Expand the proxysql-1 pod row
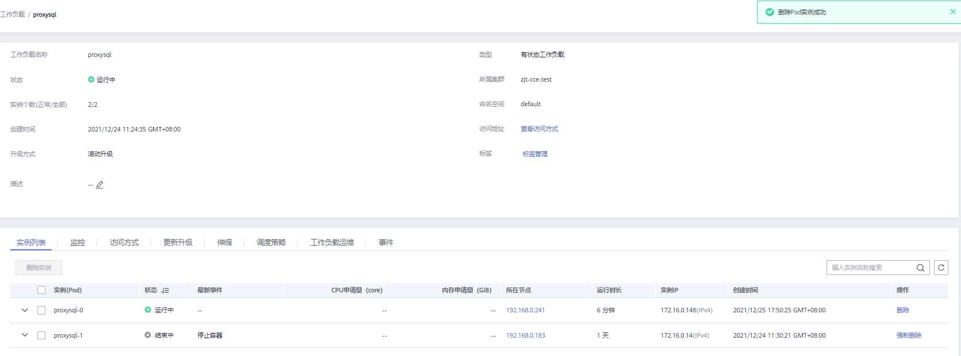 pos(25,335)
